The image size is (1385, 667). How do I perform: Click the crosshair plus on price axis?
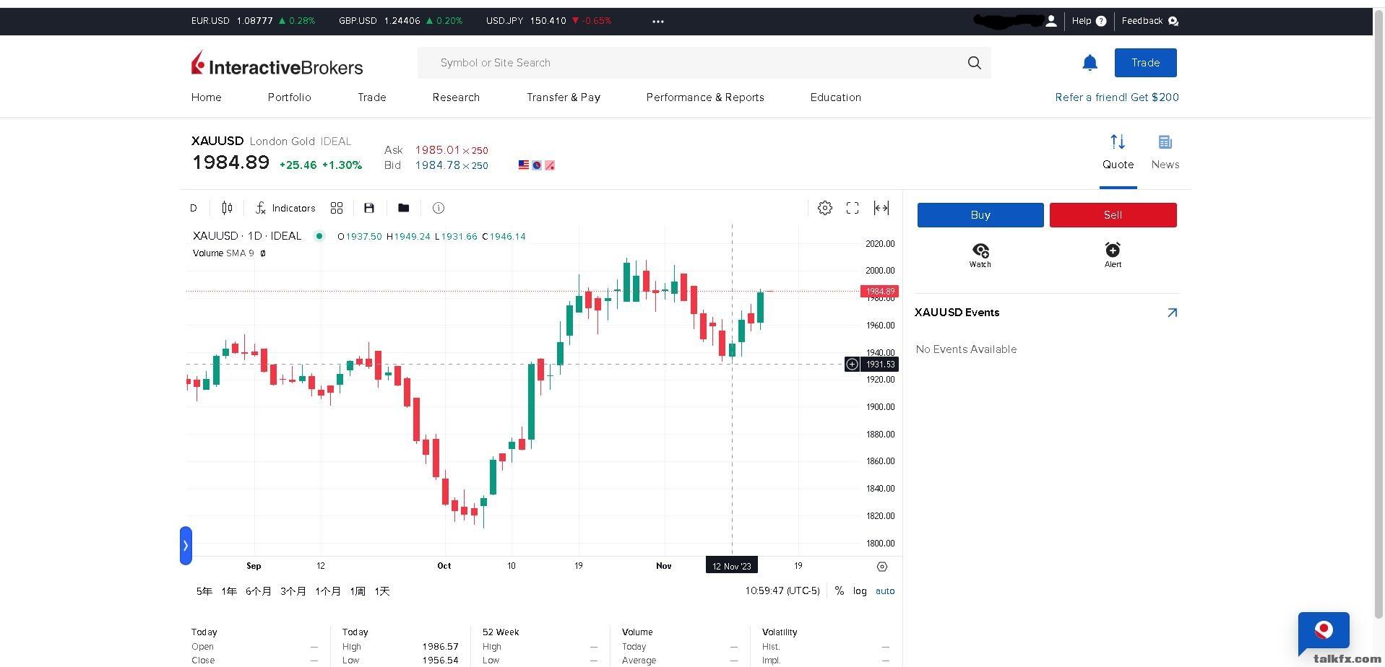(x=852, y=365)
